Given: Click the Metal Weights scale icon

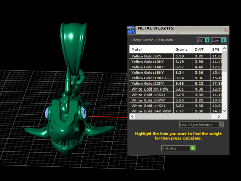Looking at the screenshot, I should click(x=131, y=30).
